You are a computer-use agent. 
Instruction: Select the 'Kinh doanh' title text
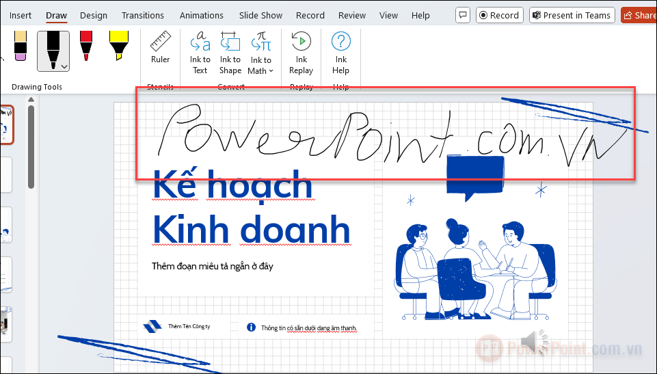[x=251, y=230]
